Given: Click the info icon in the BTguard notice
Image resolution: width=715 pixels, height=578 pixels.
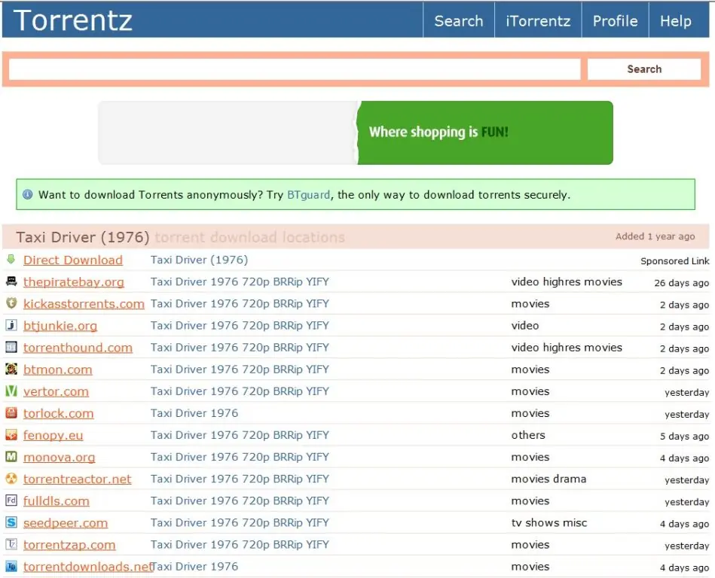Looking at the screenshot, I should 27,194.
